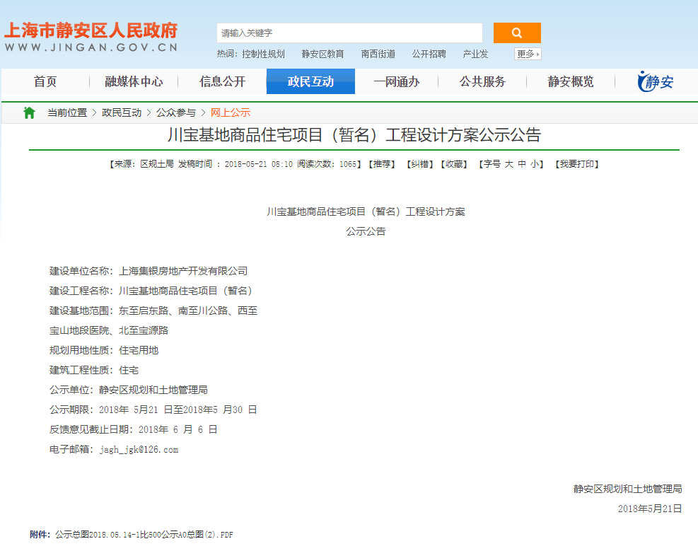Image resolution: width=698 pixels, height=551 pixels.
Task: Open the 公共服务 navigation item
Action: coord(482,82)
